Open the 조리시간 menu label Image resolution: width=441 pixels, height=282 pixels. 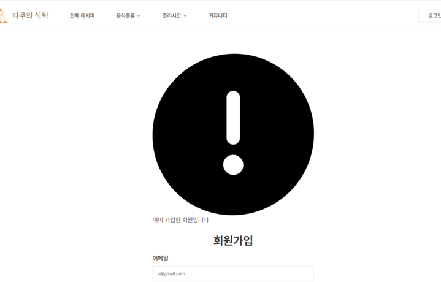click(x=172, y=16)
